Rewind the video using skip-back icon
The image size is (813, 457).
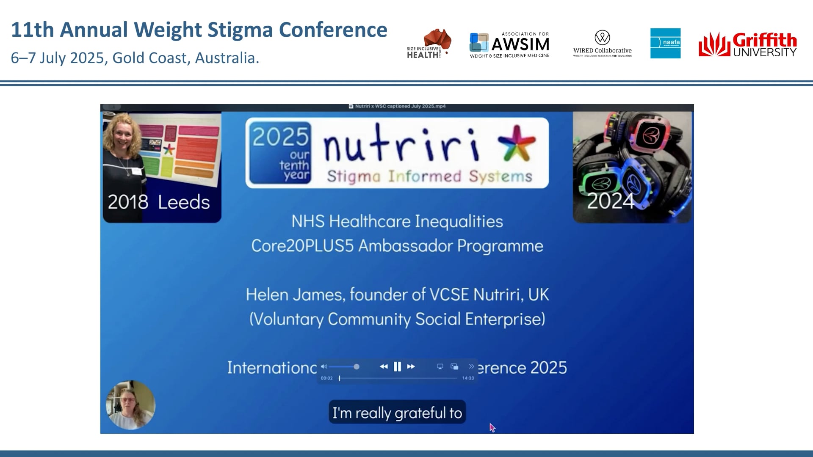pyautogui.click(x=384, y=366)
